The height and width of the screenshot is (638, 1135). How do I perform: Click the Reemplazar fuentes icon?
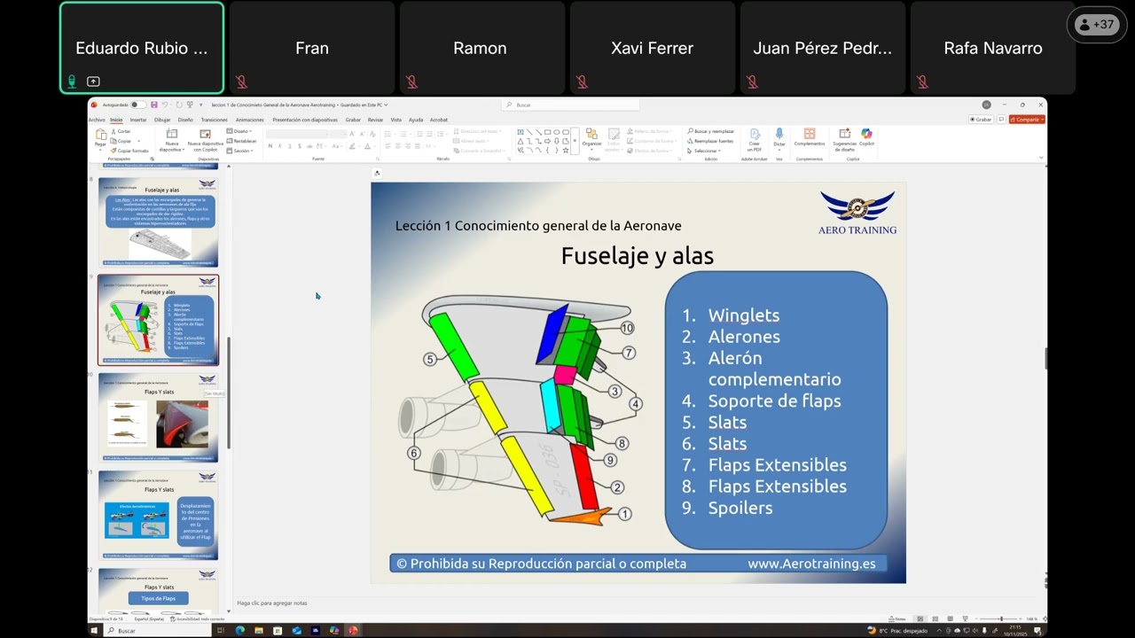(692, 141)
